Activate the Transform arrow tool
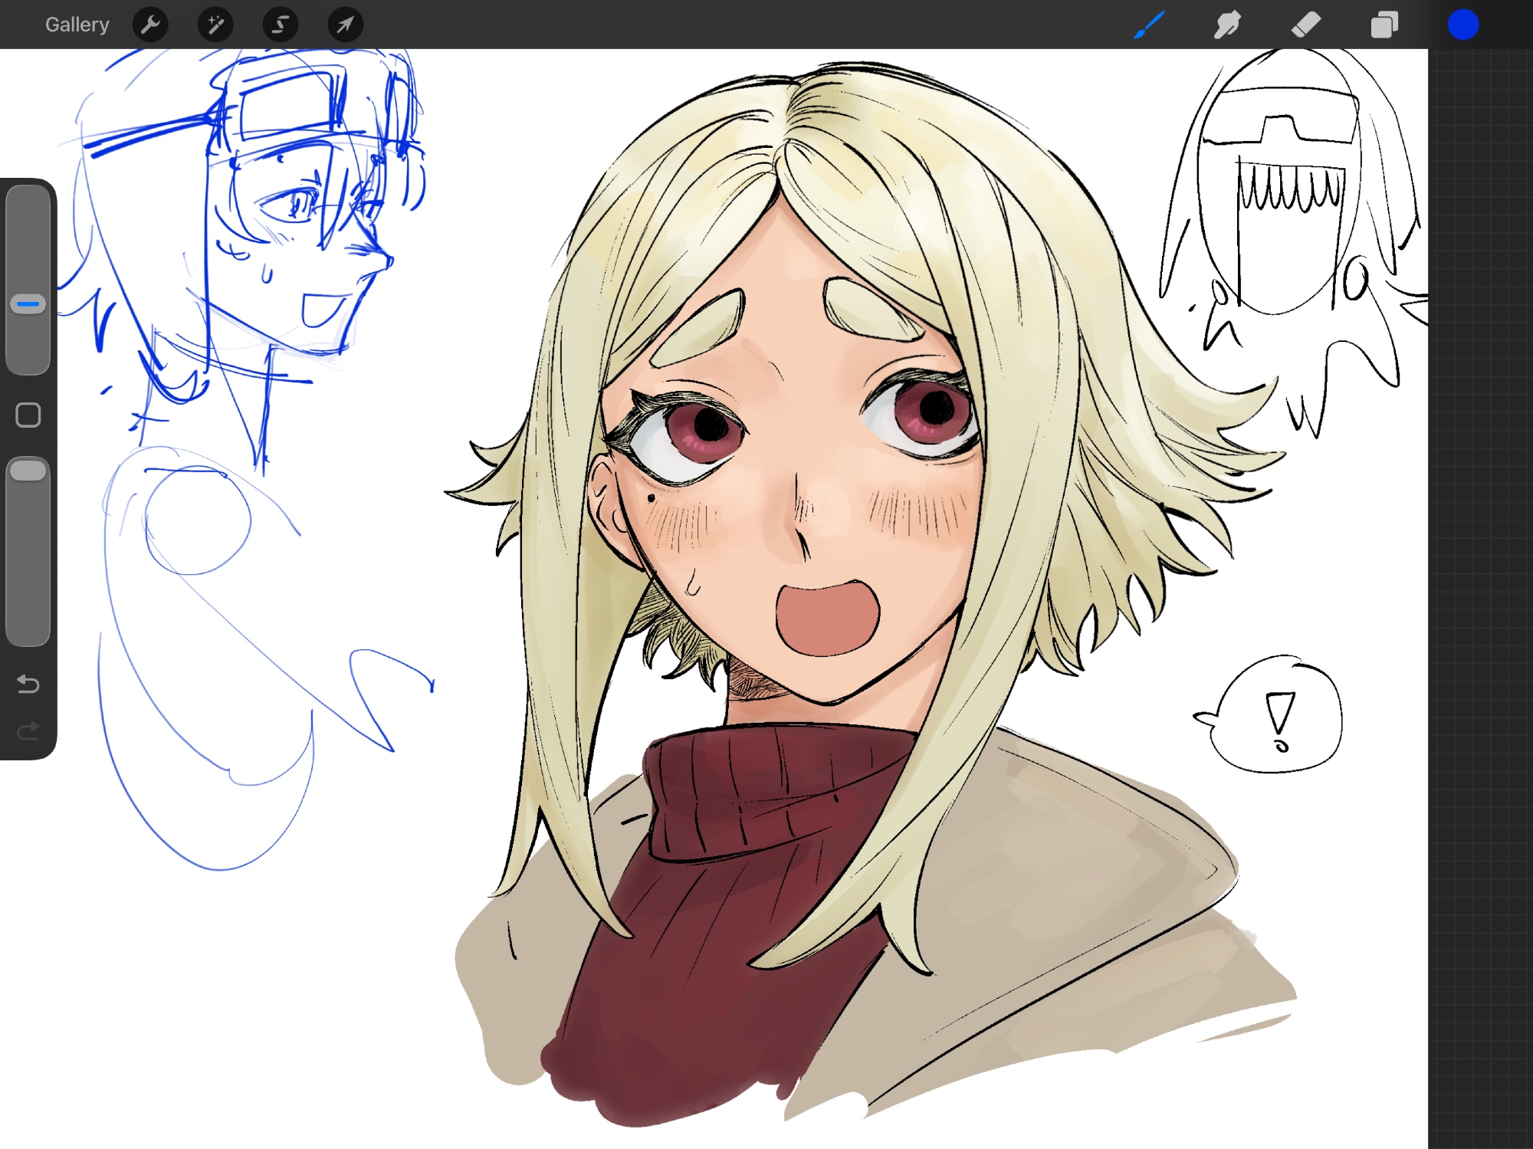 pos(345,25)
